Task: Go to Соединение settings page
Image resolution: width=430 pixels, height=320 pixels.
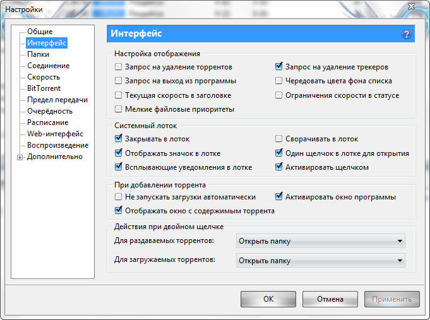Action: coord(48,66)
